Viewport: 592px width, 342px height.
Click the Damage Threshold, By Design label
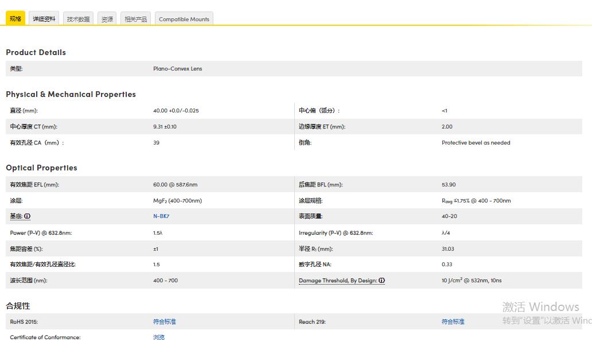click(338, 281)
